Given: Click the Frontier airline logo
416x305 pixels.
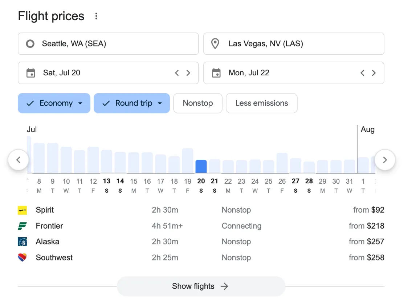Looking at the screenshot, I should coord(22,226).
